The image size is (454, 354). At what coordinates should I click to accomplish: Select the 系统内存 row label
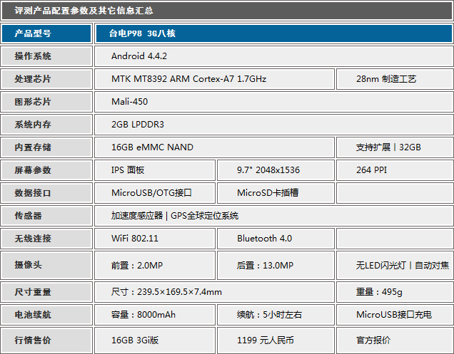pyautogui.click(x=46, y=125)
